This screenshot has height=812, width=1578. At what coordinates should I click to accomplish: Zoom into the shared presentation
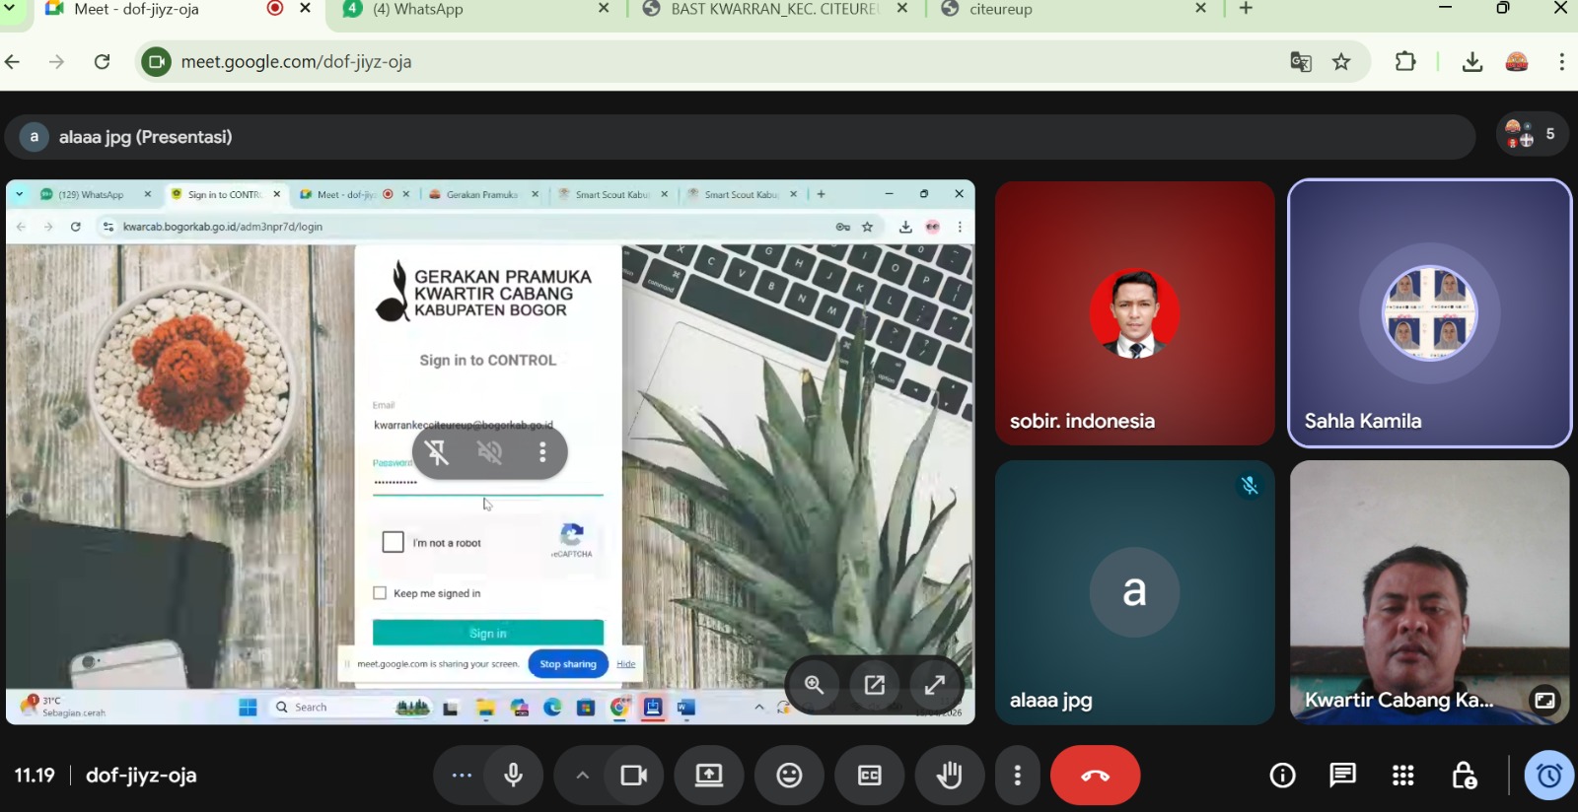click(x=815, y=685)
